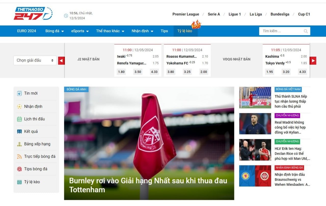Click the magnifier search icon

point(306,31)
